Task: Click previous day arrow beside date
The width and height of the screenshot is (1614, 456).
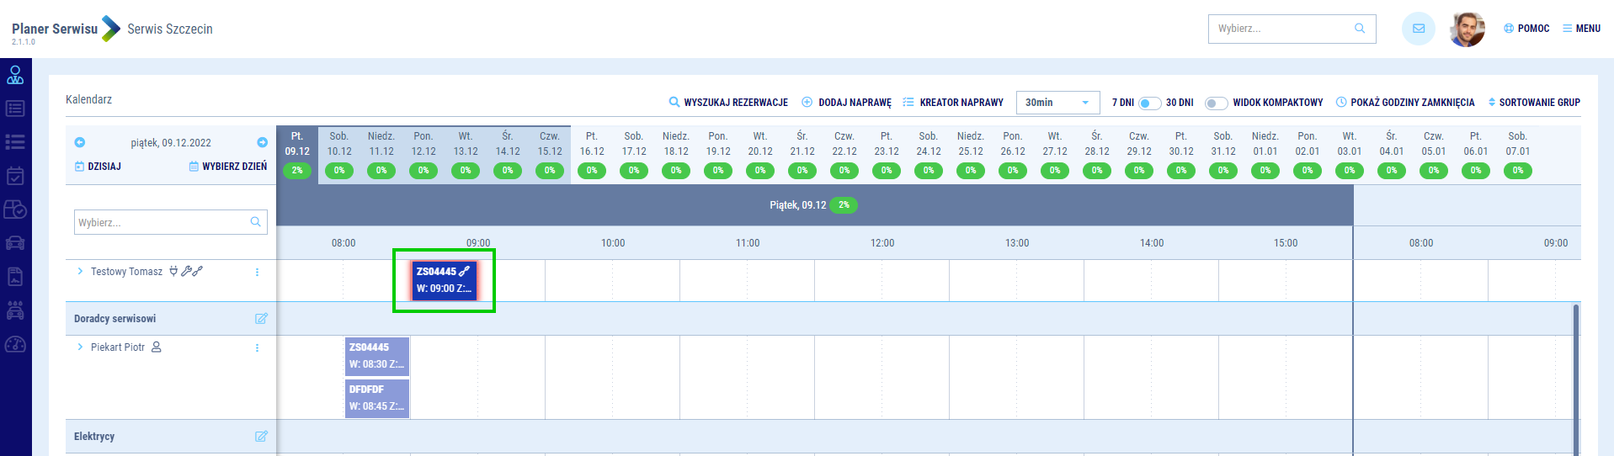Action: 80,143
